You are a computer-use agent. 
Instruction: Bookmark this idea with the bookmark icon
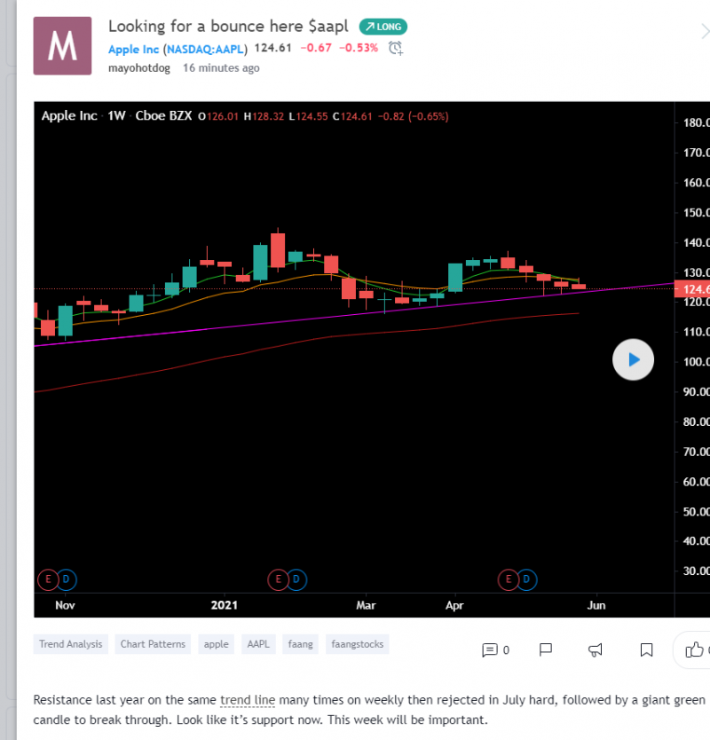click(x=648, y=650)
